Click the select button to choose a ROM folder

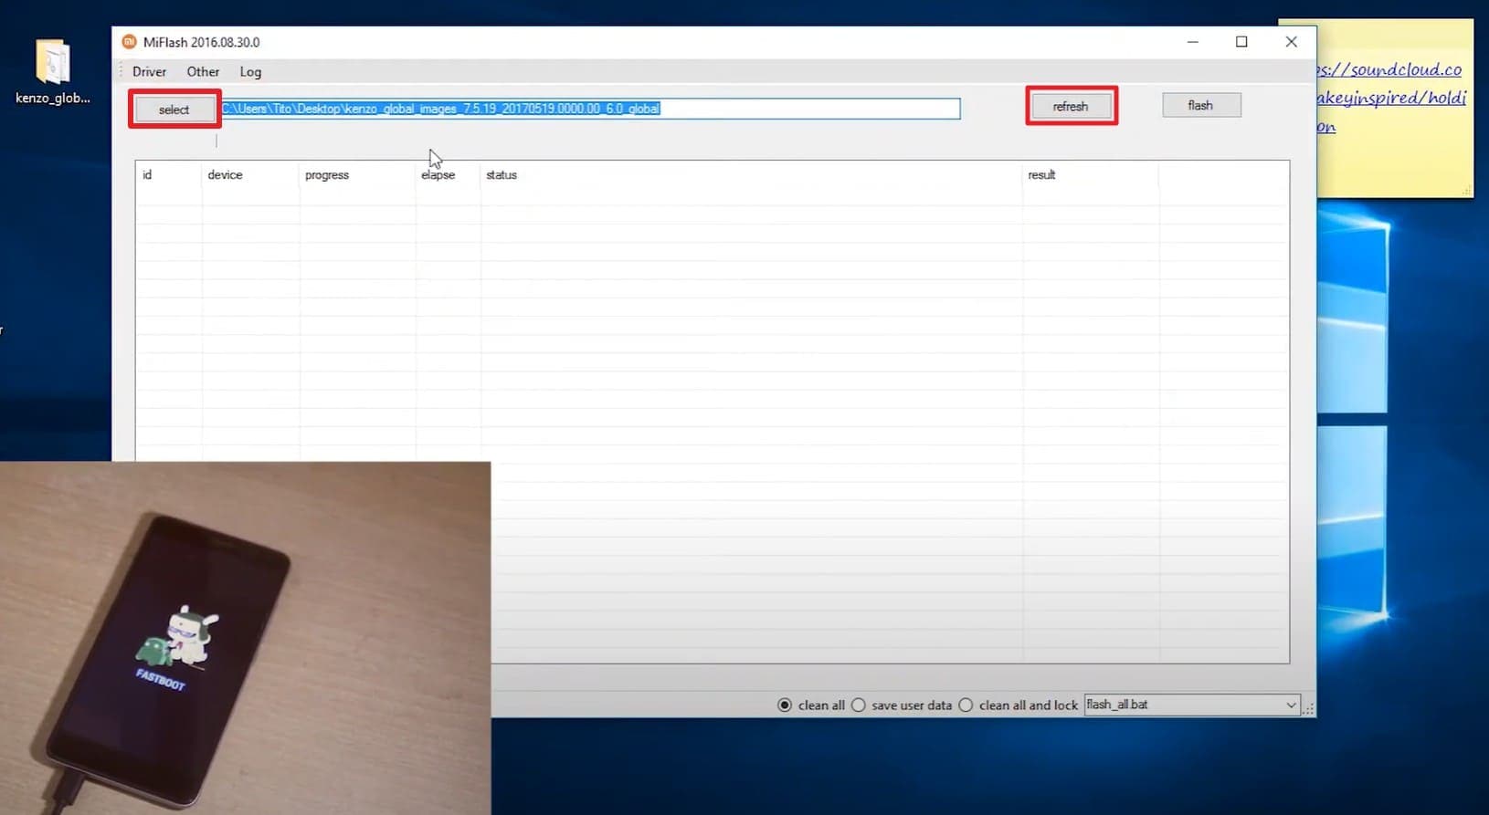pyautogui.click(x=174, y=110)
